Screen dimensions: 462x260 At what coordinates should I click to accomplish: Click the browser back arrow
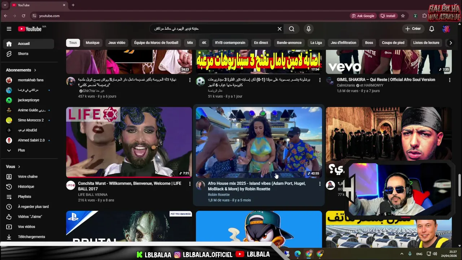click(5, 16)
